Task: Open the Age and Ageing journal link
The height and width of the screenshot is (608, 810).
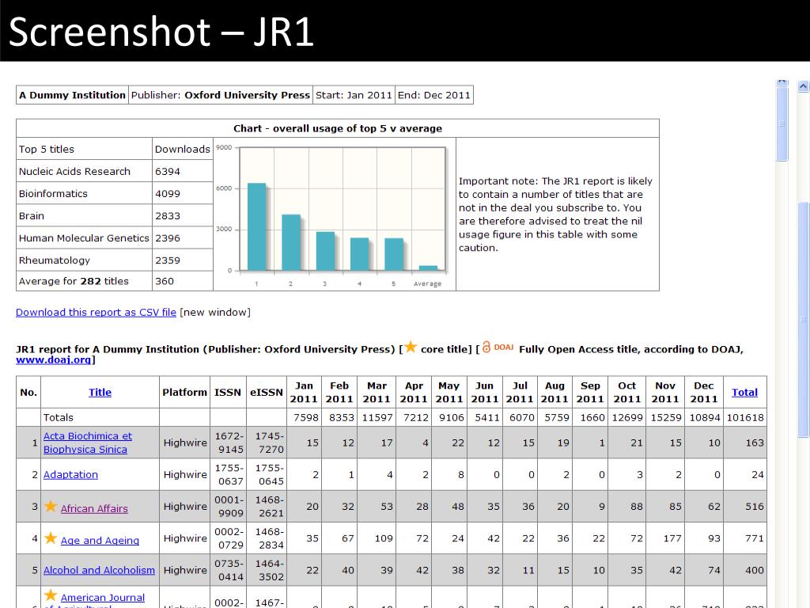Action: (x=100, y=540)
